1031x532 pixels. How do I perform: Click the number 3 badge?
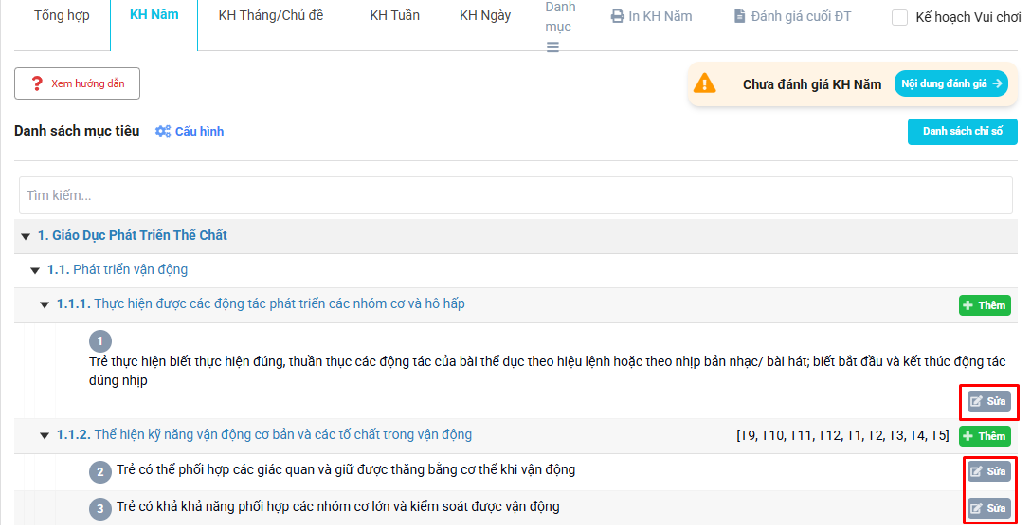pyautogui.click(x=99, y=508)
